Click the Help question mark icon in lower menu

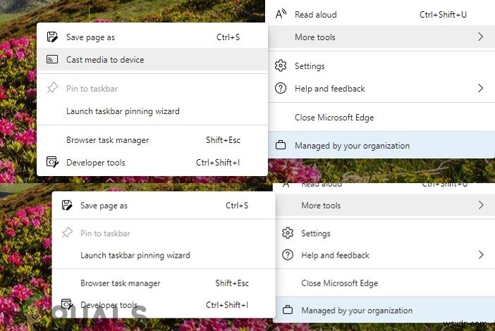click(288, 255)
